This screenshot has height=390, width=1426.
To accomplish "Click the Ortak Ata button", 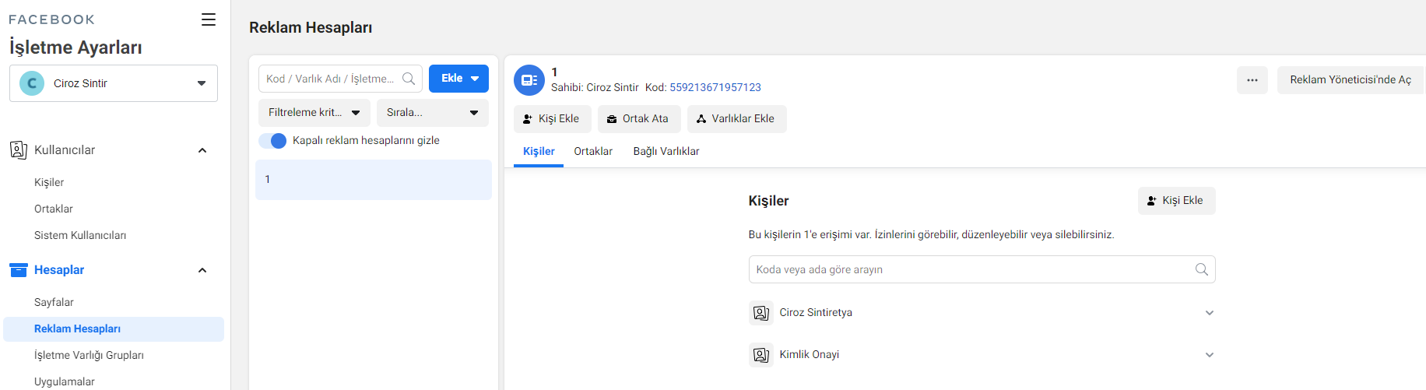I will tap(639, 119).
